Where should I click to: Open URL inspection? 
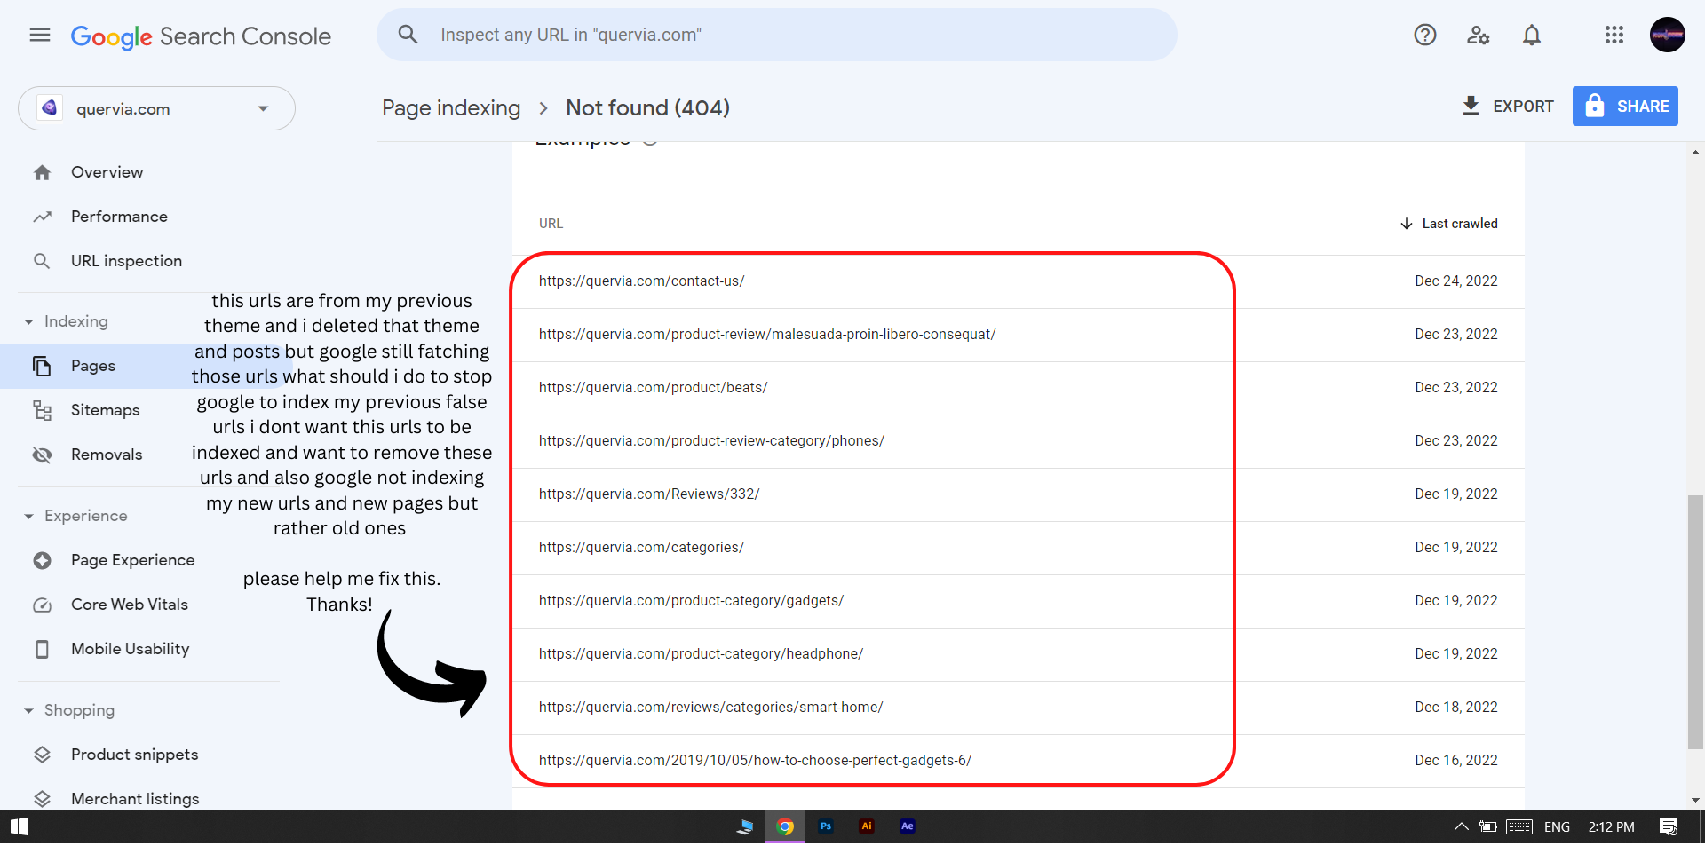126,261
